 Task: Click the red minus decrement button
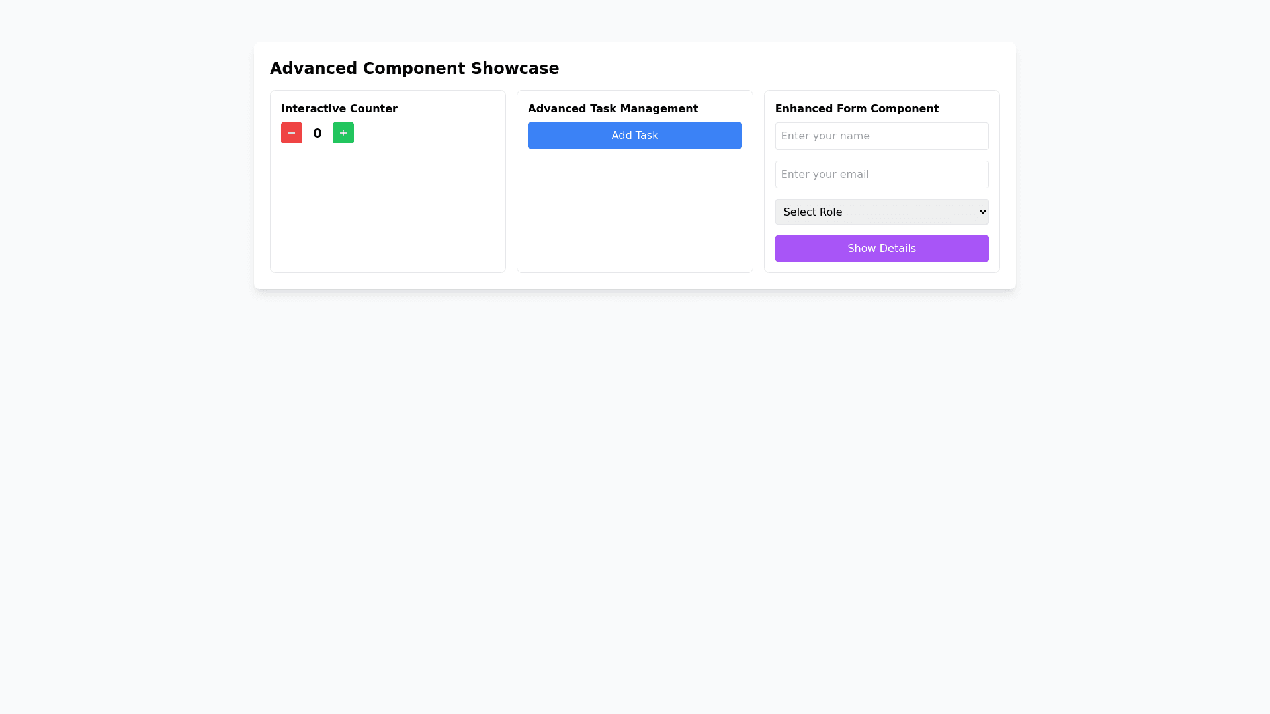(x=291, y=133)
